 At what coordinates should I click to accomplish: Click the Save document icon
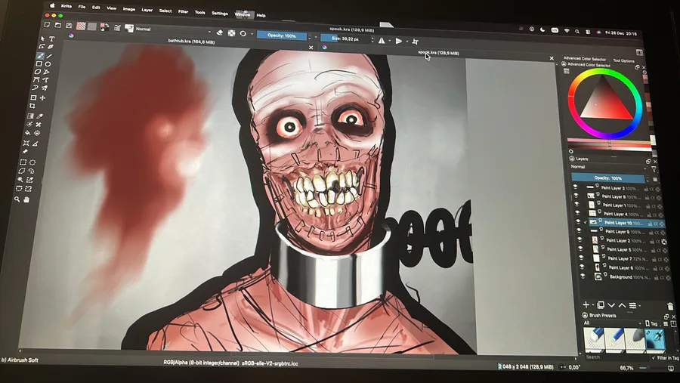(69, 26)
